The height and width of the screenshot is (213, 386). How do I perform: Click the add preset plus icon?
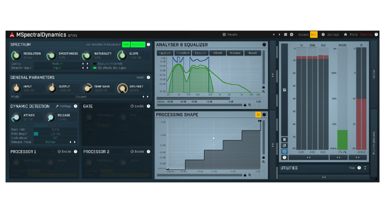coord(292,35)
